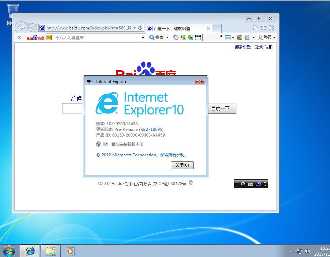Click the Baidu paw icon in address bar

pos(42,28)
